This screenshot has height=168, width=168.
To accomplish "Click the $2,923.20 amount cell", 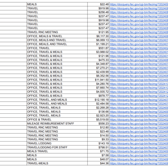I will (x=99, y=116).
